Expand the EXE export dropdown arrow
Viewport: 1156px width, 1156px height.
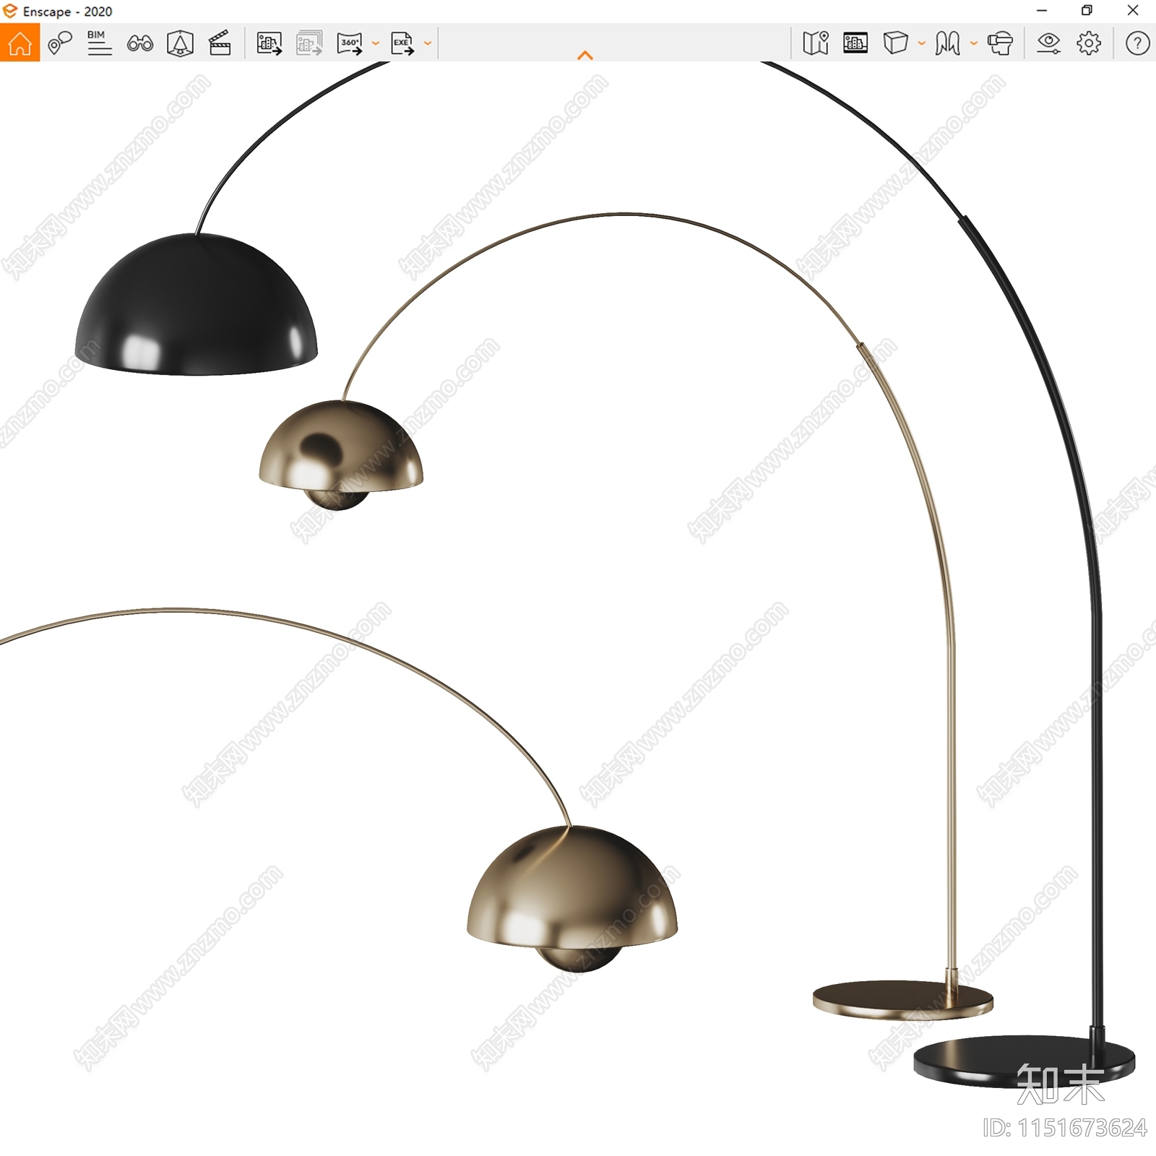pos(428,43)
